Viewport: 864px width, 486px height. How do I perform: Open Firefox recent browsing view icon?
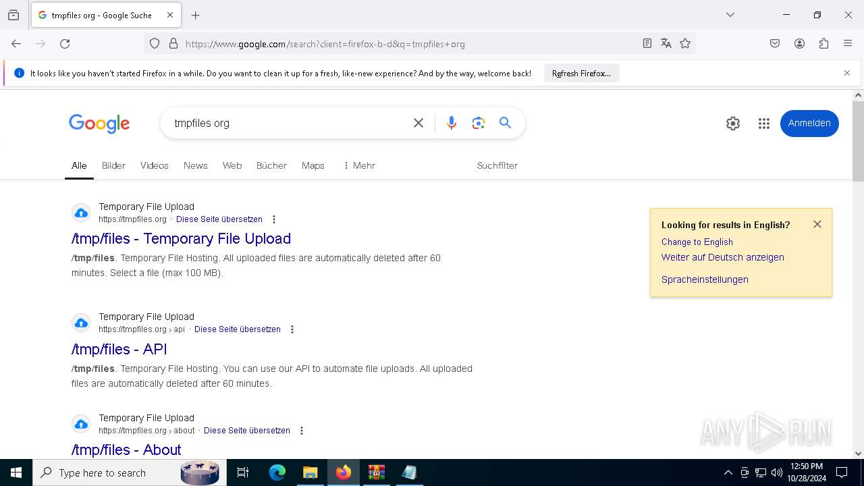pos(13,15)
